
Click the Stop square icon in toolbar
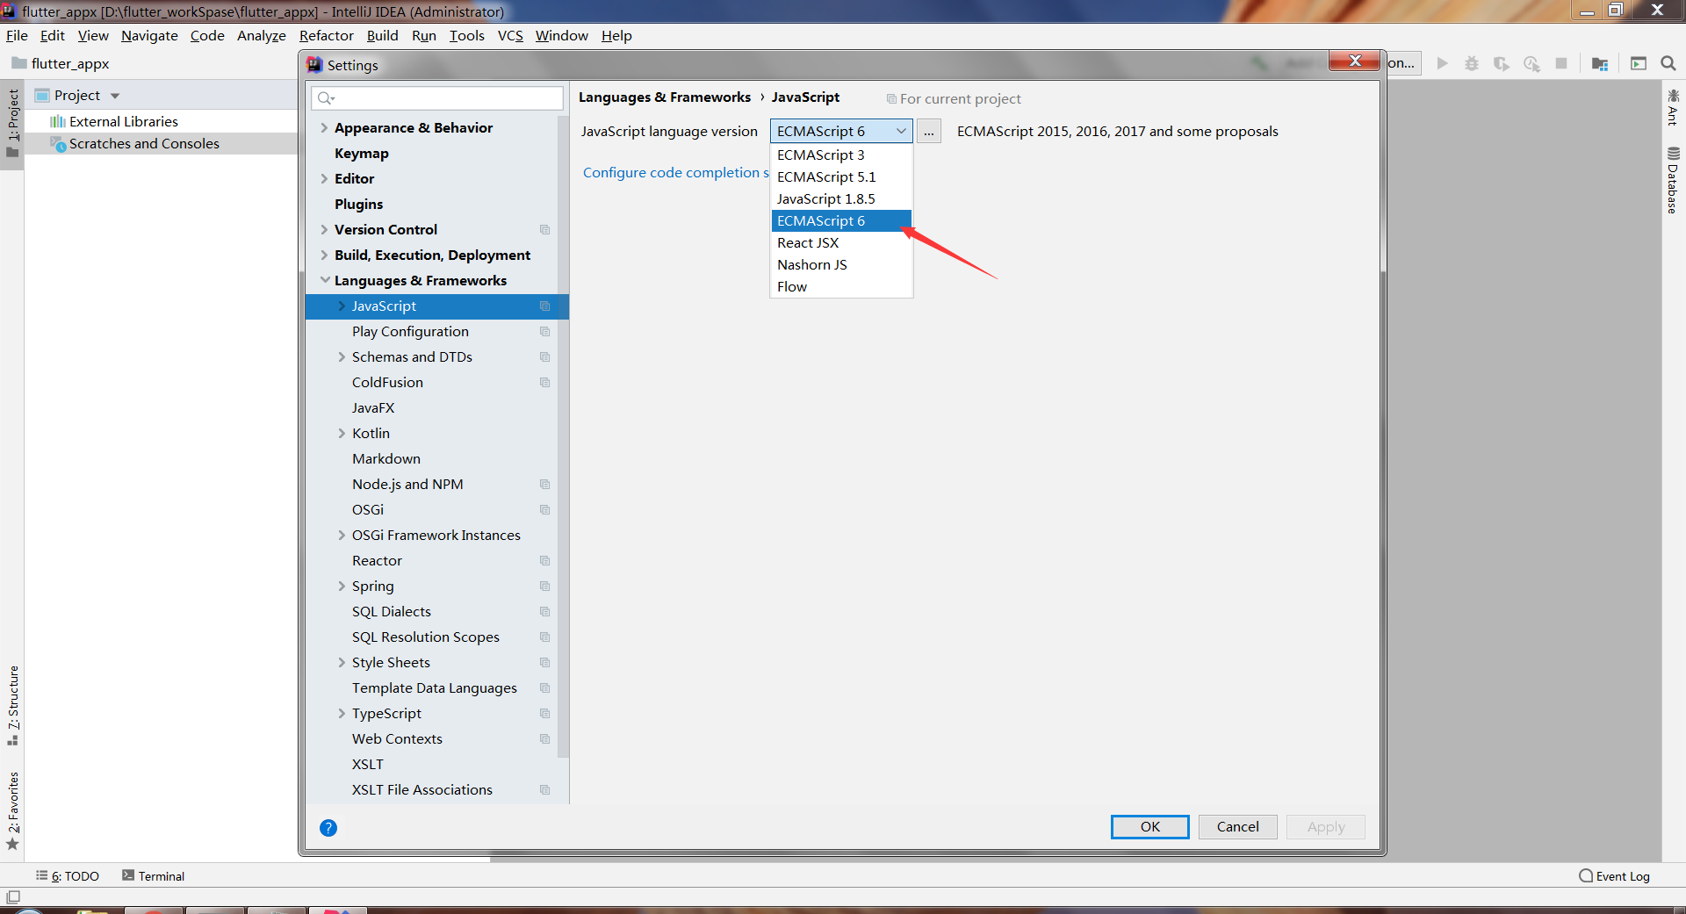click(1561, 63)
